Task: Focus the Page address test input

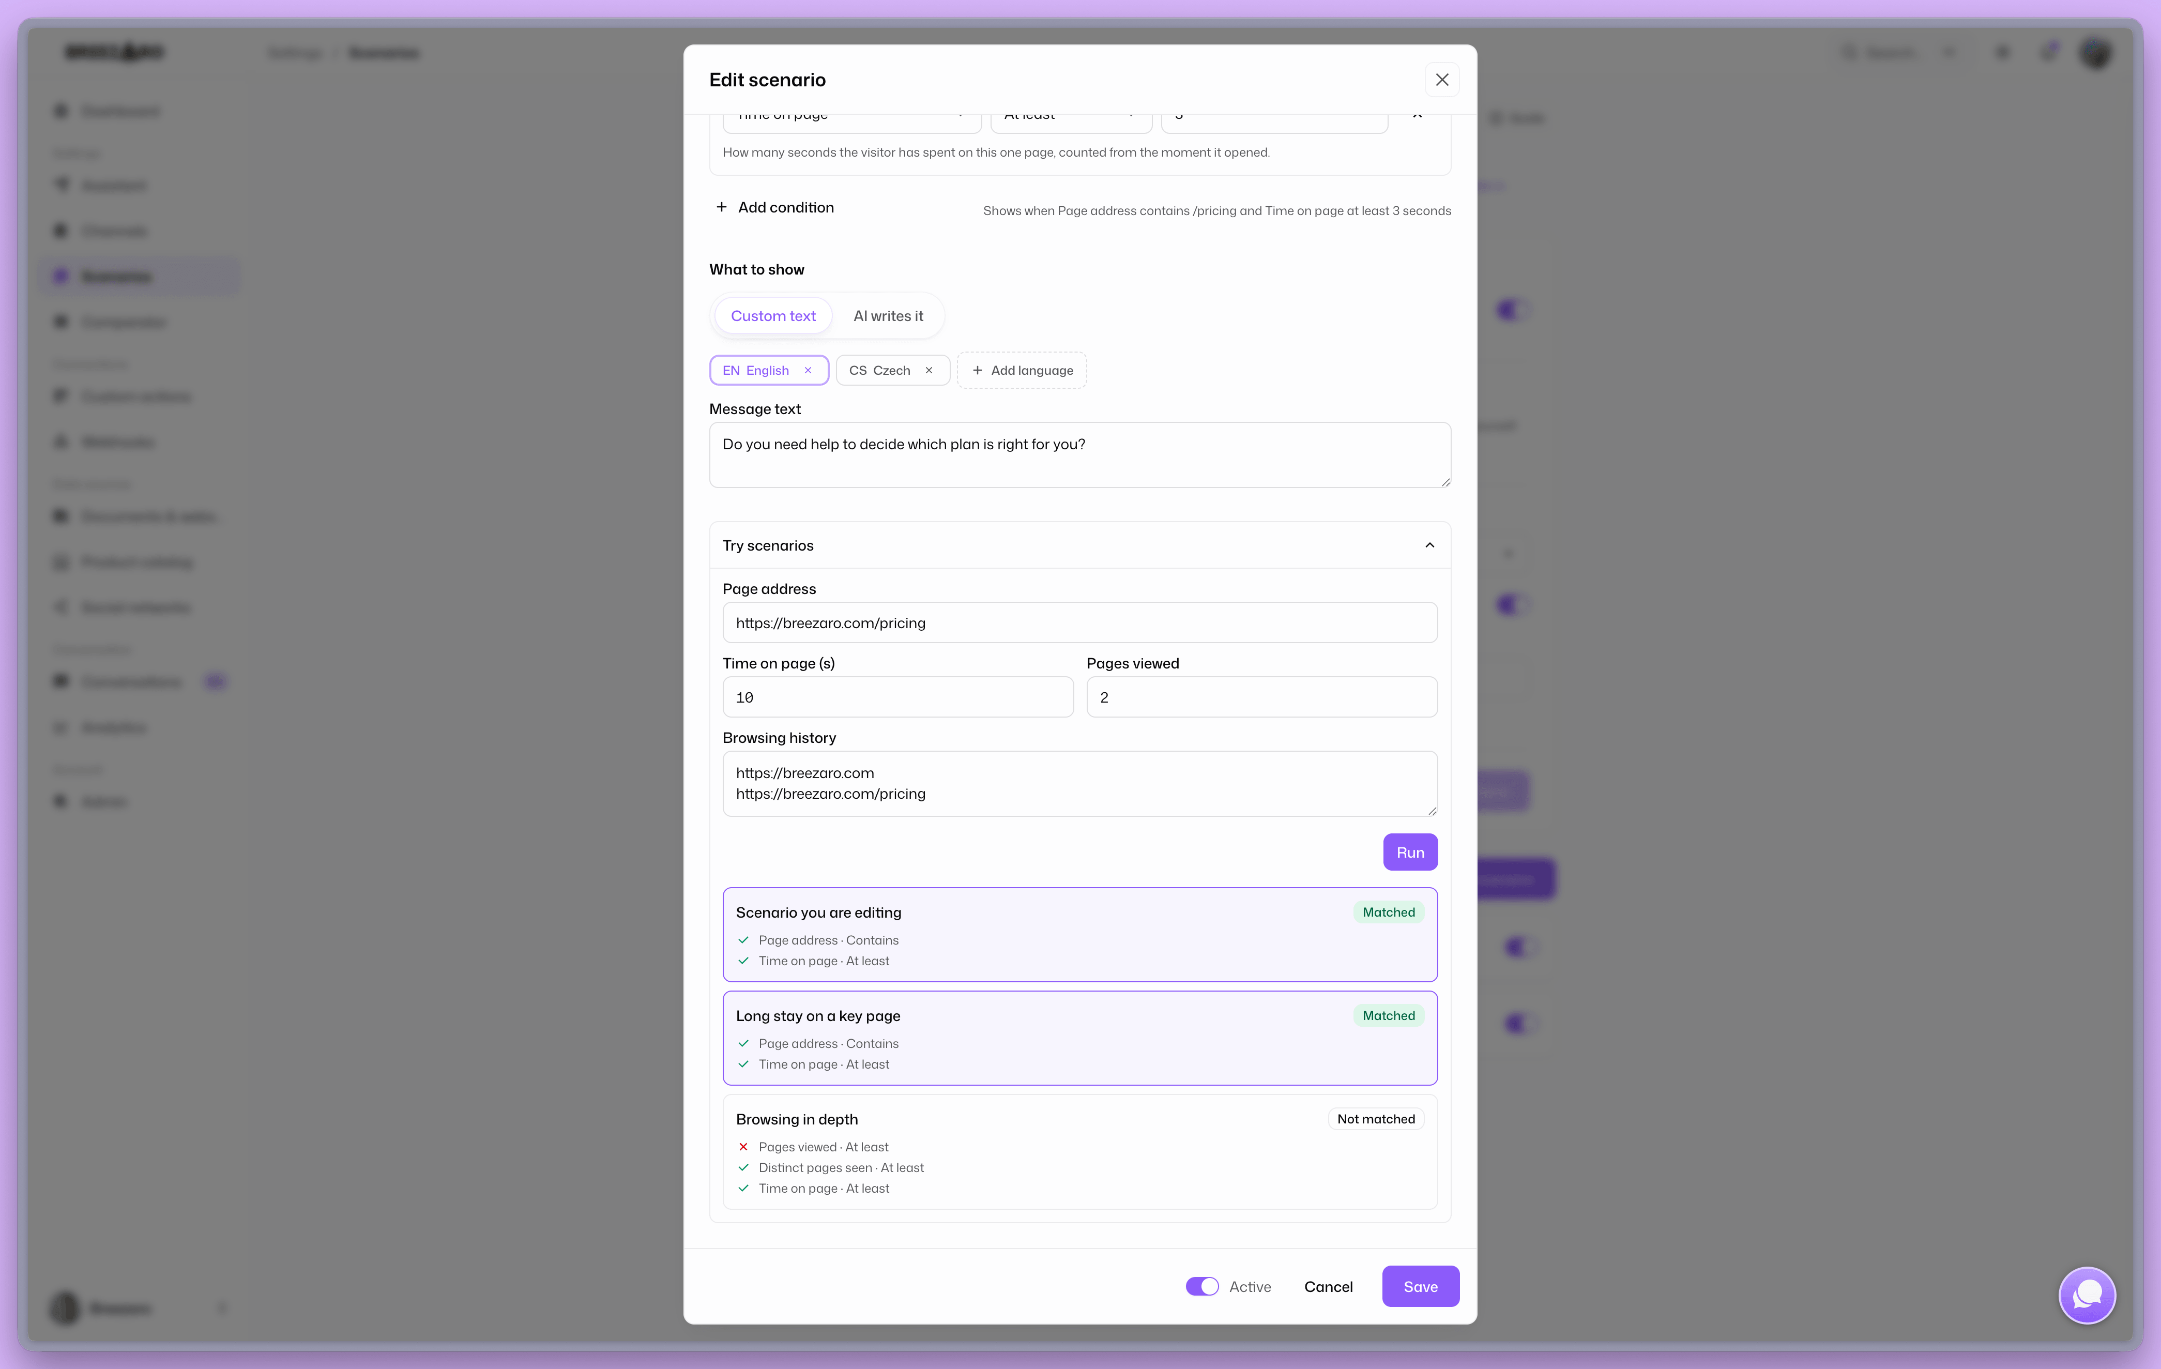Action: click(x=1079, y=622)
